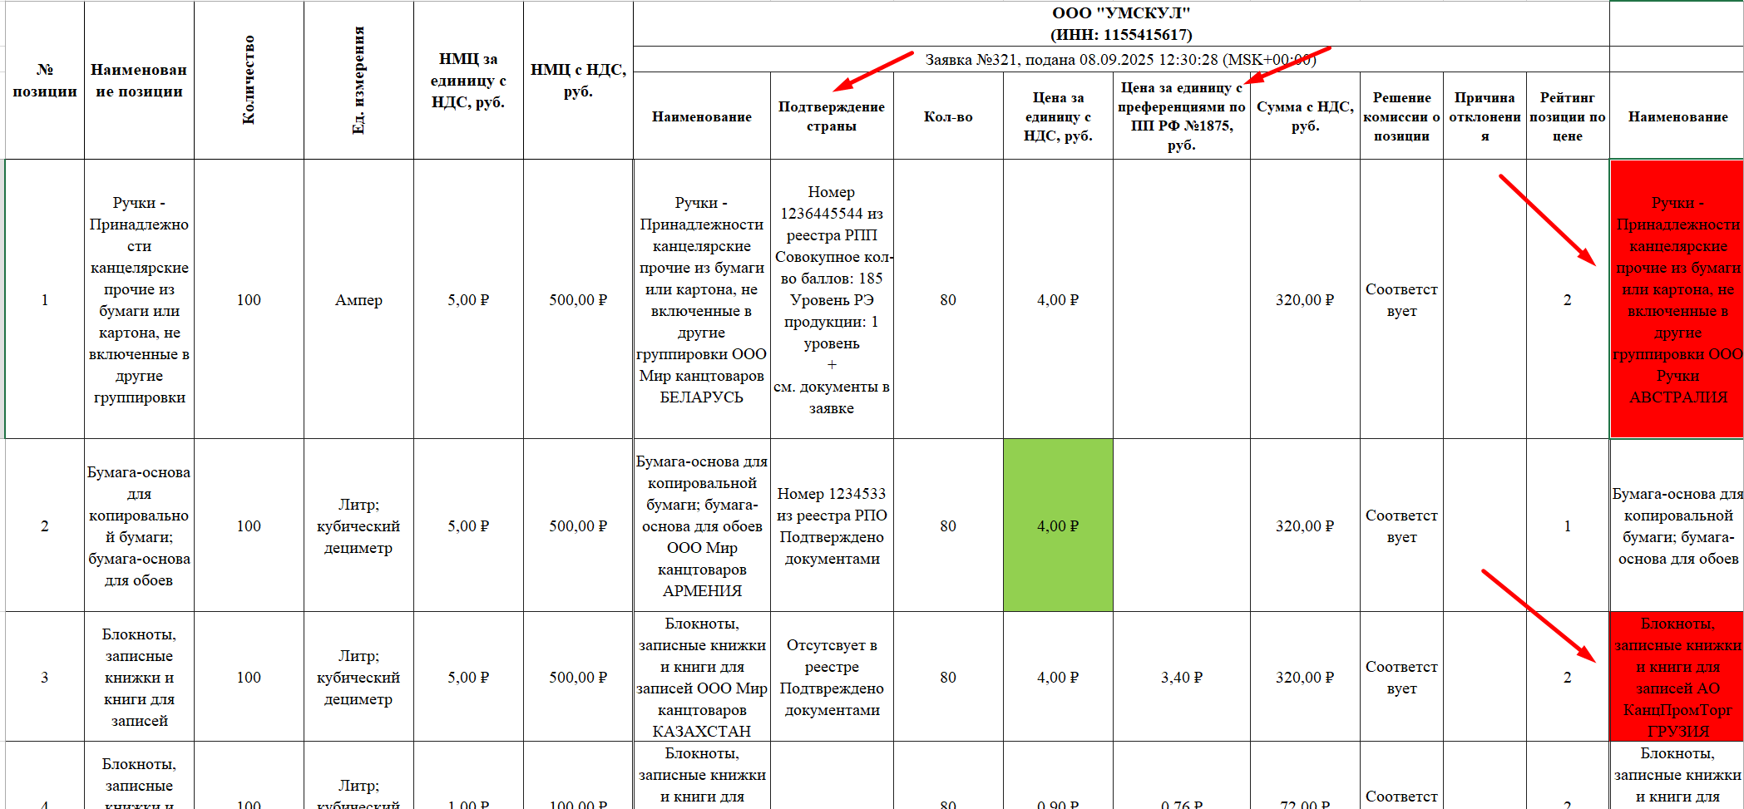Select the 'Решение комиссии о позиции' header
Screen dimensions: 1744x809
pos(1401,116)
